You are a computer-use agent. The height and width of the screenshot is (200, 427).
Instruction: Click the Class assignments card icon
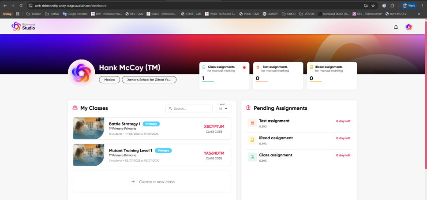(204, 67)
